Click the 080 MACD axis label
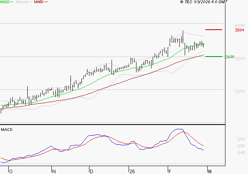Image resolution: width=248 pixels, height=174 pixels. point(241,139)
